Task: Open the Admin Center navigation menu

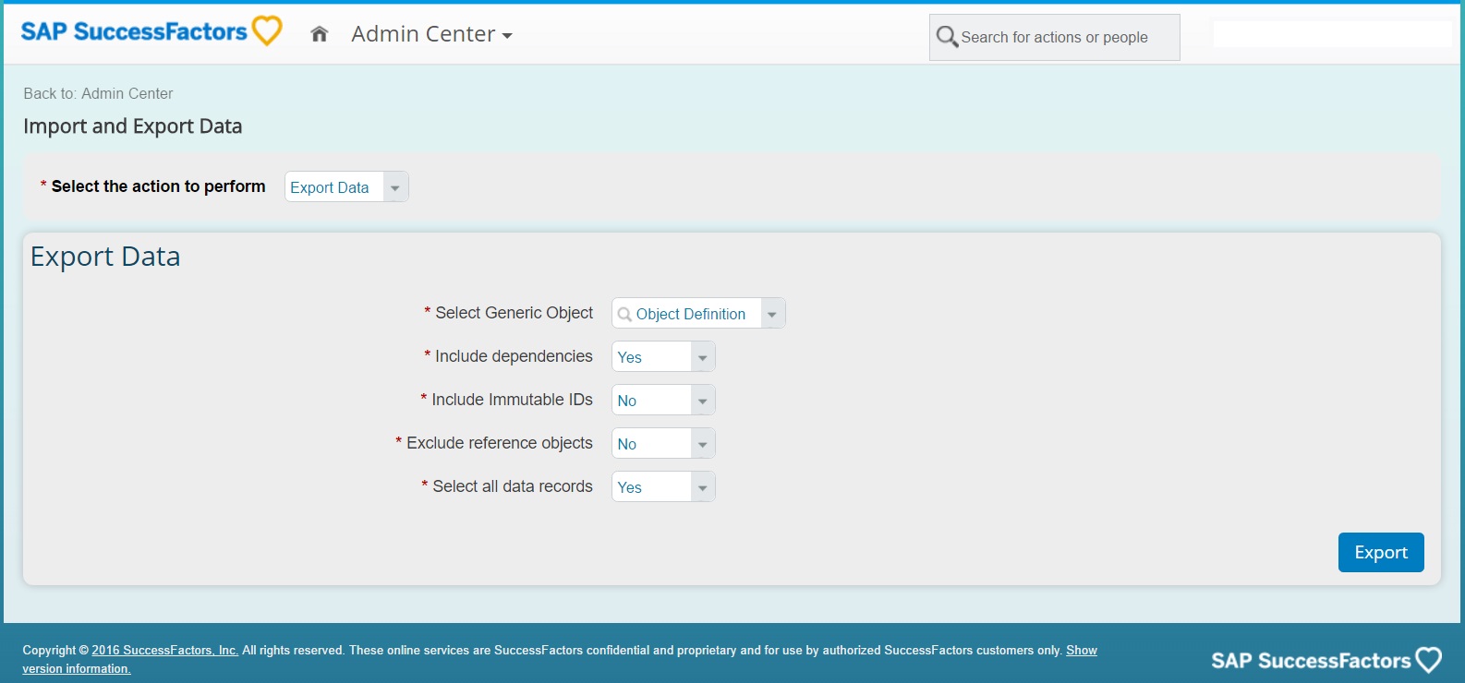Action: click(x=431, y=34)
